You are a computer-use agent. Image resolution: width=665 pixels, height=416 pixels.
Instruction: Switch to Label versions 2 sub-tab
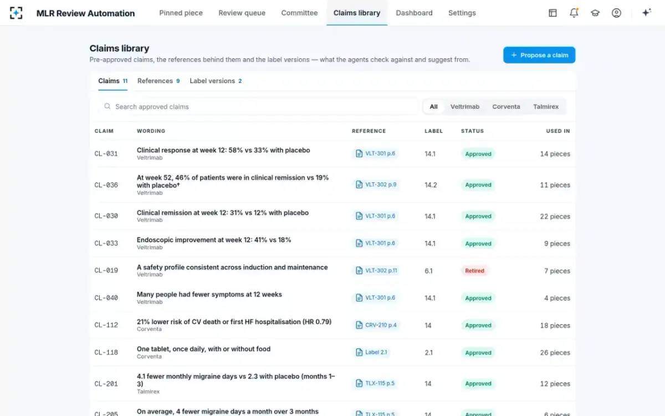(x=216, y=81)
